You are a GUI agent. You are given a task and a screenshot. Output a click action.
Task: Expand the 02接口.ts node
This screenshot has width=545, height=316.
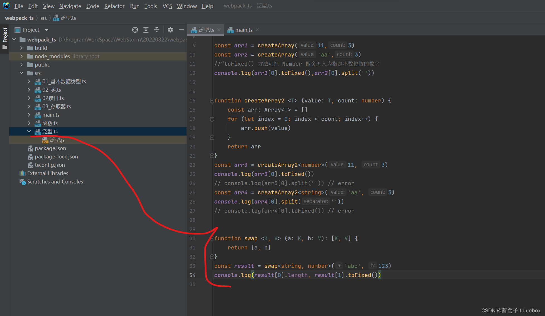[29, 98]
